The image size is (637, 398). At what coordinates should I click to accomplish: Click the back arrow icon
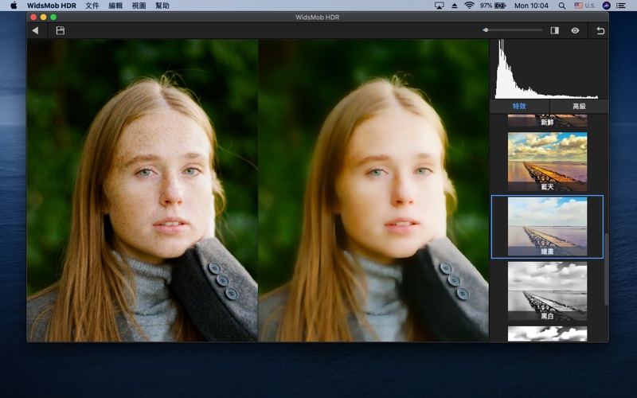[x=35, y=30]
